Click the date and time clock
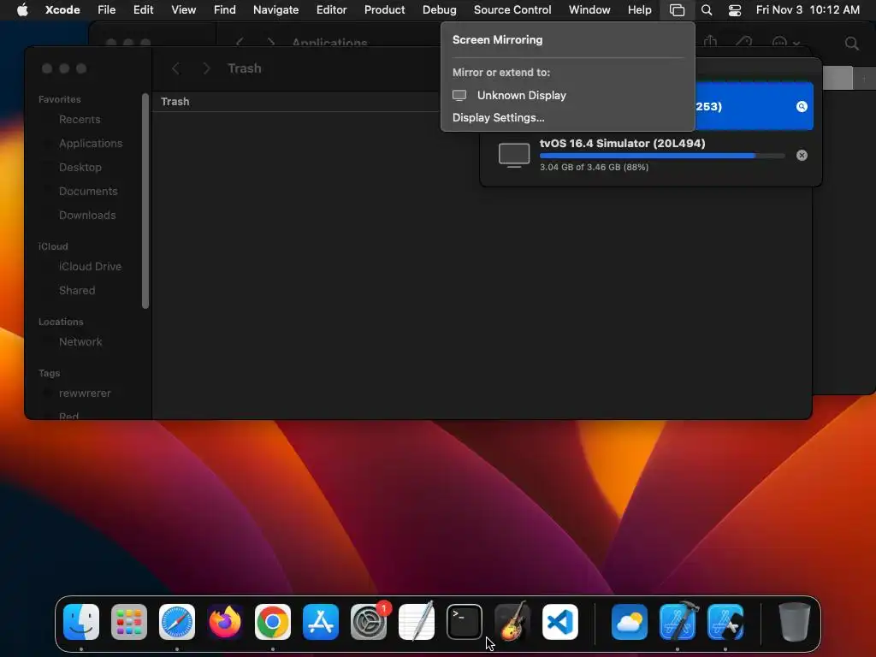This screenshot has width=876, height=657. (x=808, y=9)
